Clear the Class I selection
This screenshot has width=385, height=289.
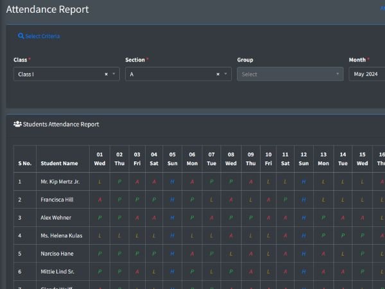pos(106,74)
